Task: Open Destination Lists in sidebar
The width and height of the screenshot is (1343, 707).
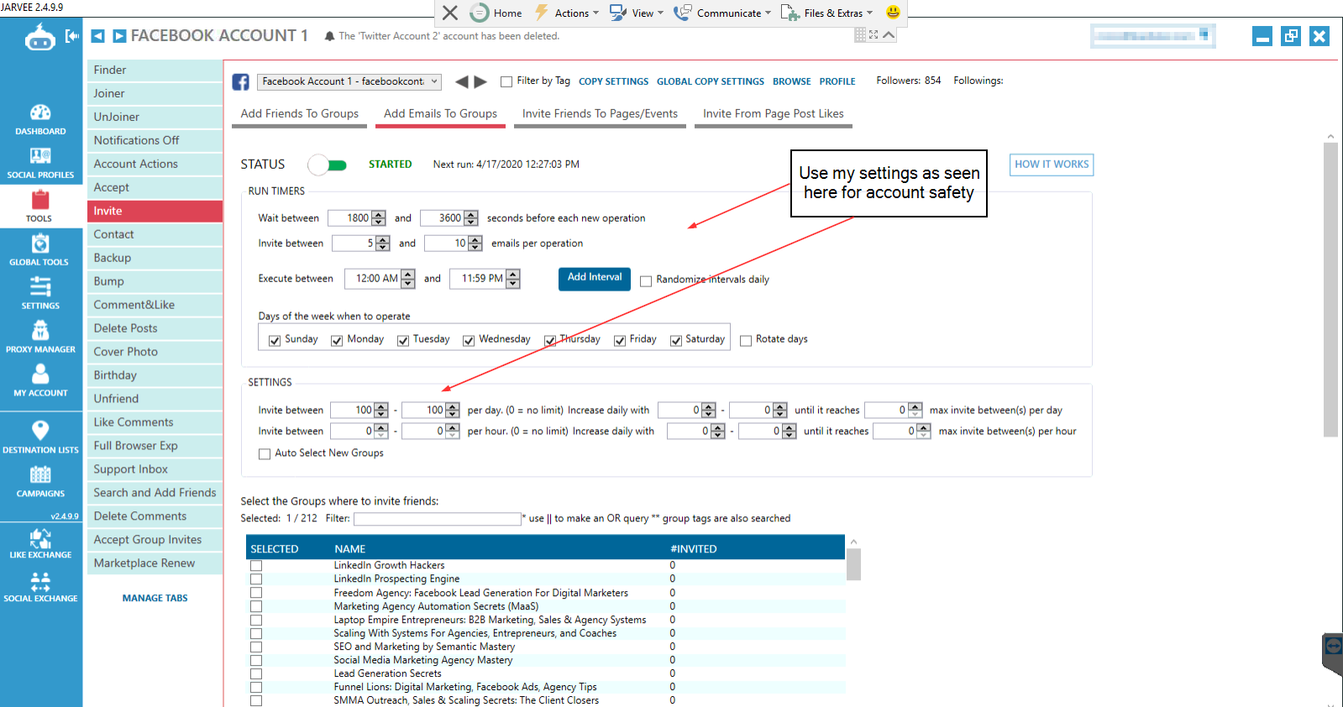Action: 40,438
